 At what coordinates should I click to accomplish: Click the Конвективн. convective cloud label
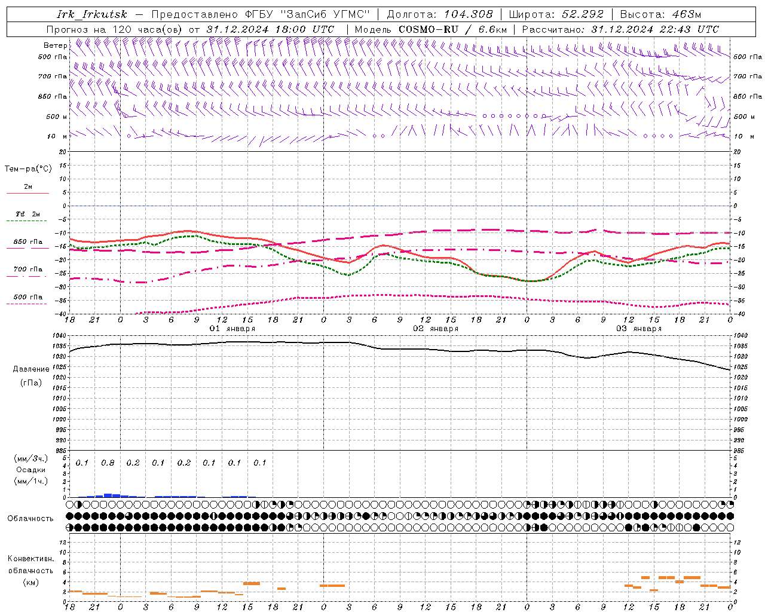(x=30, y=559)
